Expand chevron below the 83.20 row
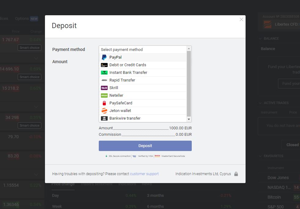Viewport: 300px width, 209px height. coord(36,175)
